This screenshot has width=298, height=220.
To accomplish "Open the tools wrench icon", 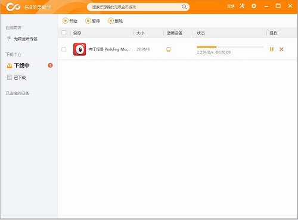I will pyautogui.click(x=242, y=6).
